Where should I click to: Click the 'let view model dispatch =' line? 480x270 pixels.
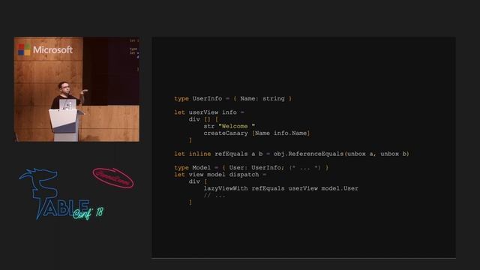220,175
